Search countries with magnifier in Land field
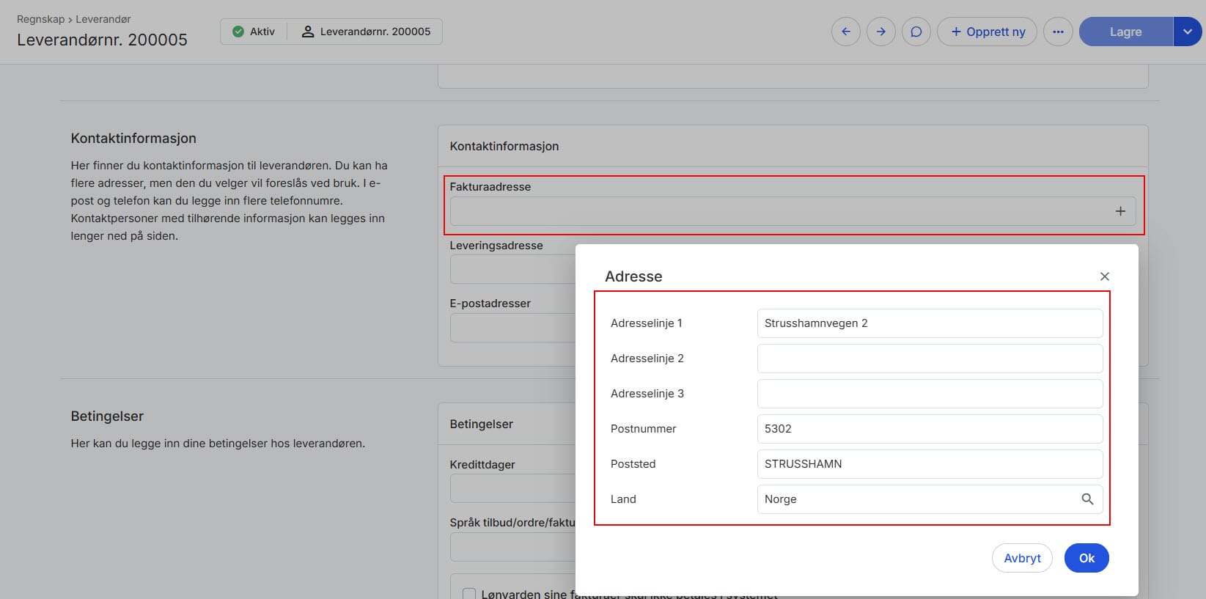Image resolution: width=1206 pixels, height=599 pixels. point(1087,499)
